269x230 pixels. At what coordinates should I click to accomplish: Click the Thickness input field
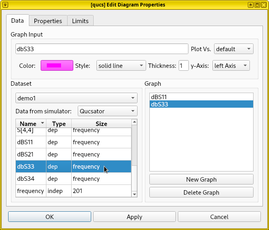pyautogui.click(x=183, y=65)
